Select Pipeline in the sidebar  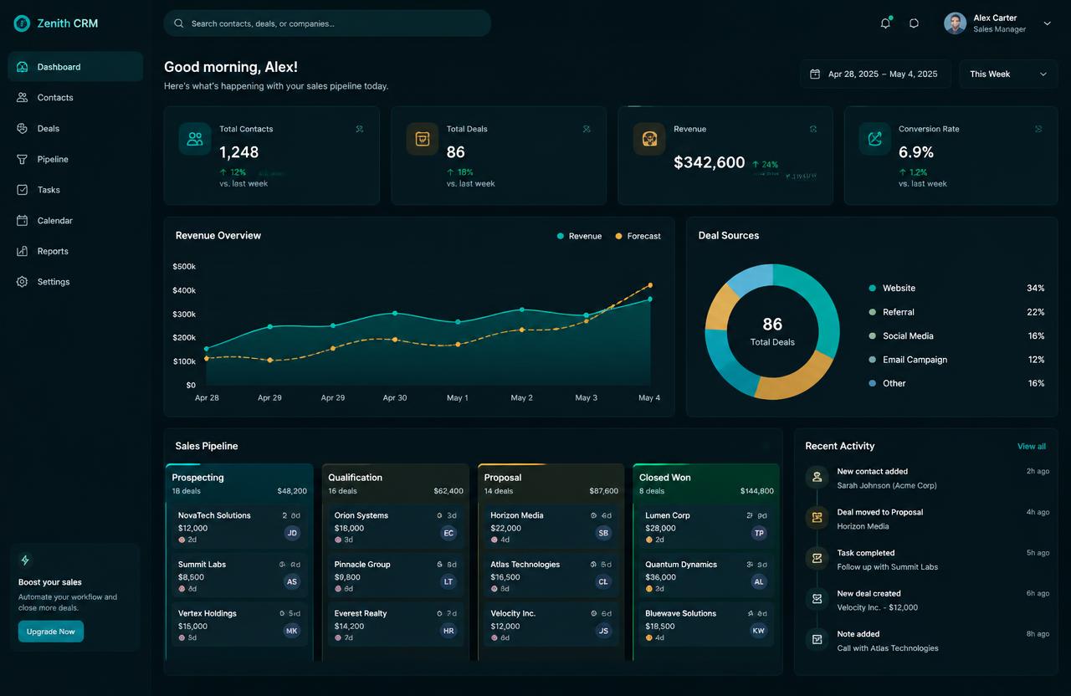tap(75, 159)
